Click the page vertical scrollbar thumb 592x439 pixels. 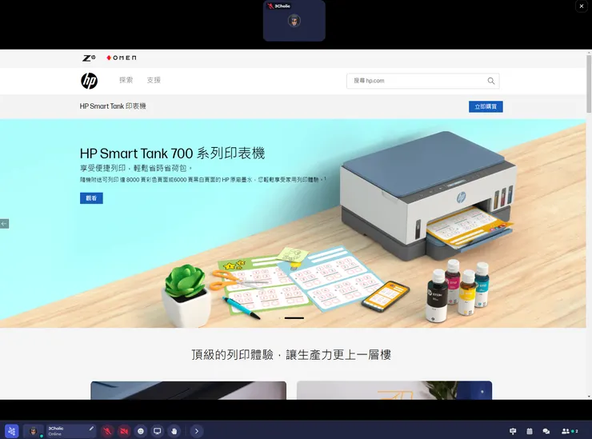[x=589, y=84]
